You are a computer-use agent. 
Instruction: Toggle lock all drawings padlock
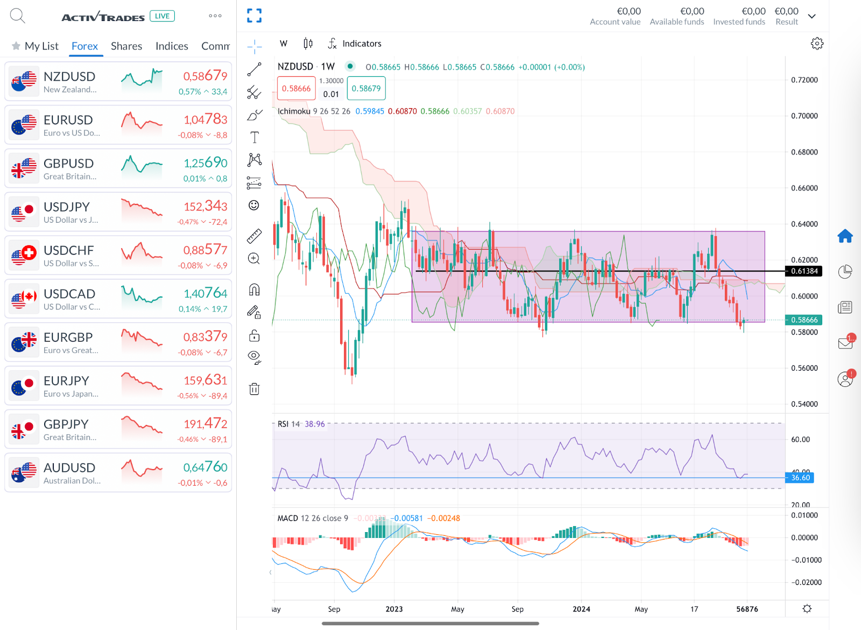tap(254, 336)
